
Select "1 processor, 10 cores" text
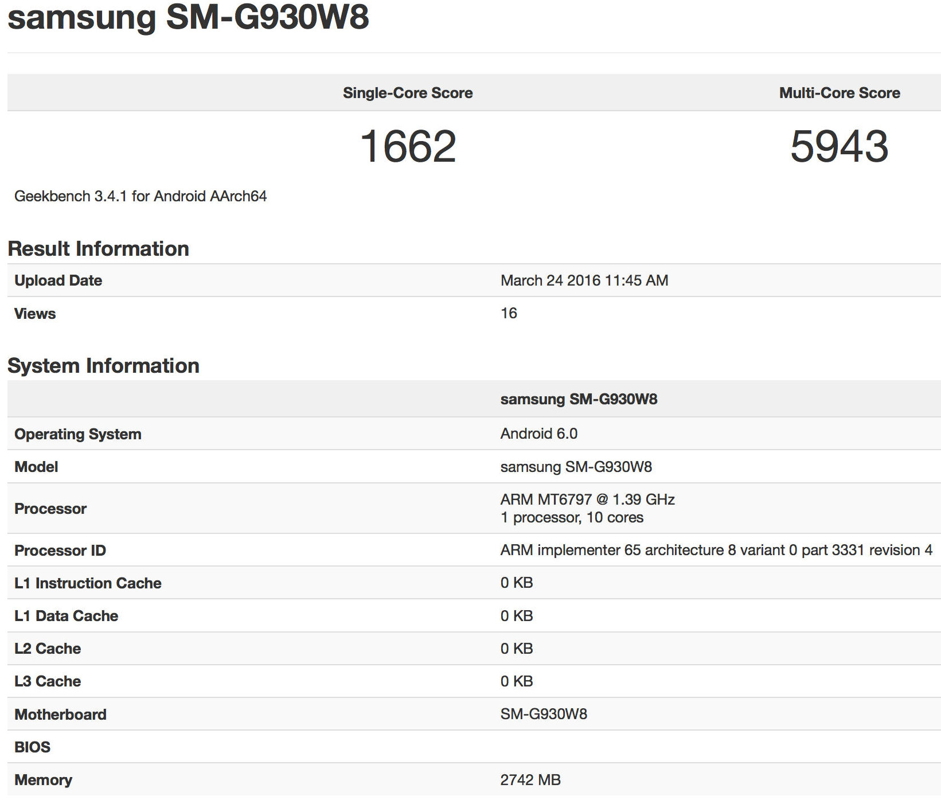click(x=572, y=517)
